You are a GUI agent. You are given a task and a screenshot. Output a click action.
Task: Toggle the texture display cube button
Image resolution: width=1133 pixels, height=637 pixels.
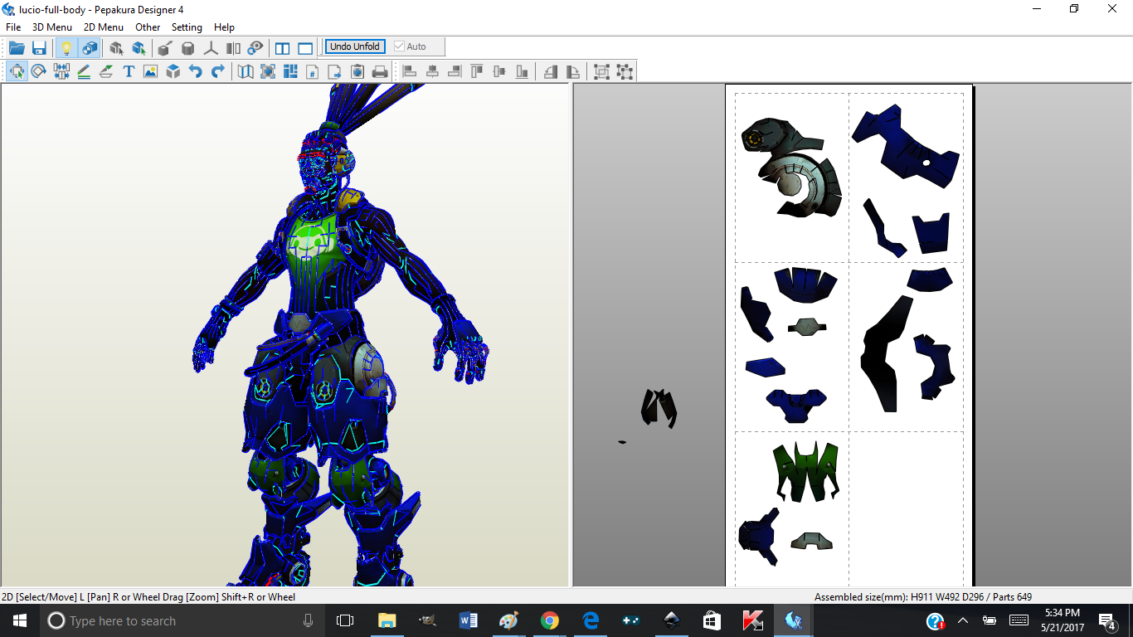[89, 48]
